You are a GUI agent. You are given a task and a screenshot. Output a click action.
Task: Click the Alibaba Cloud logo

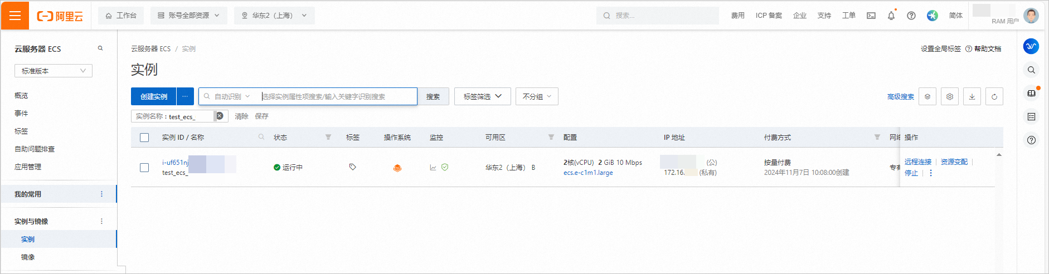[x=60, y=16]
